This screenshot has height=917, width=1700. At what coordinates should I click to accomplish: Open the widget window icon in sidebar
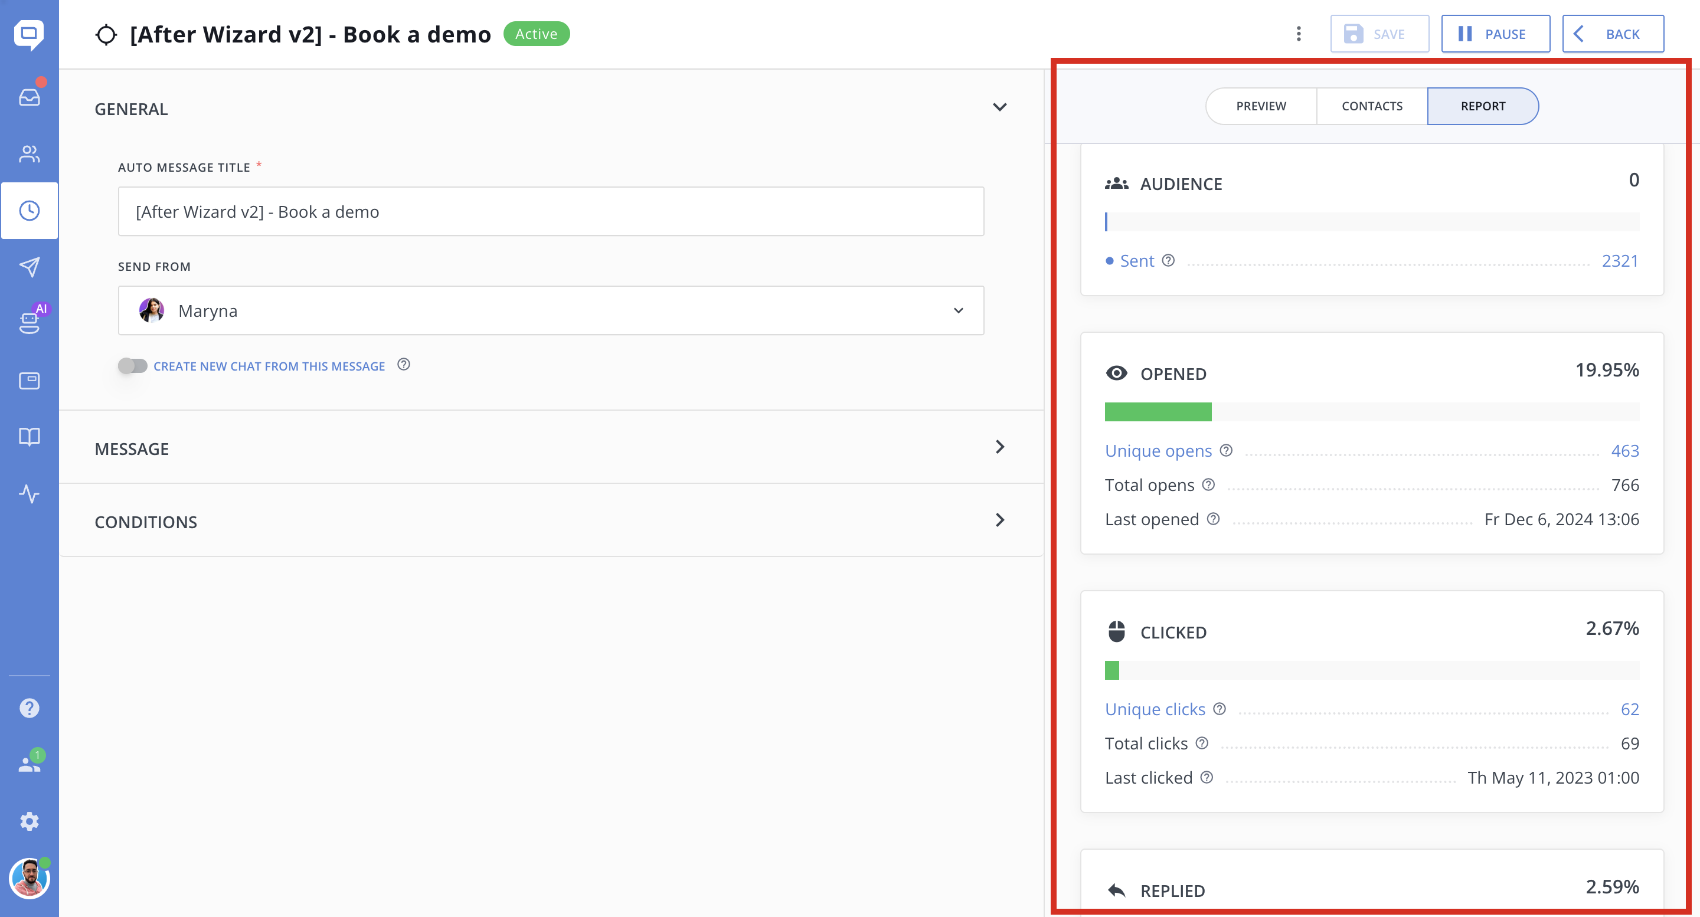pyautogui.click(x=29, y=381)
